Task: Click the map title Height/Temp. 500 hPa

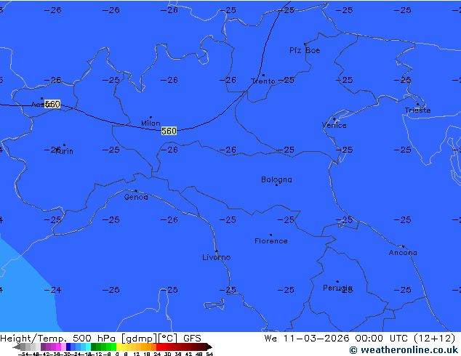Action: (x=58, y=339)
